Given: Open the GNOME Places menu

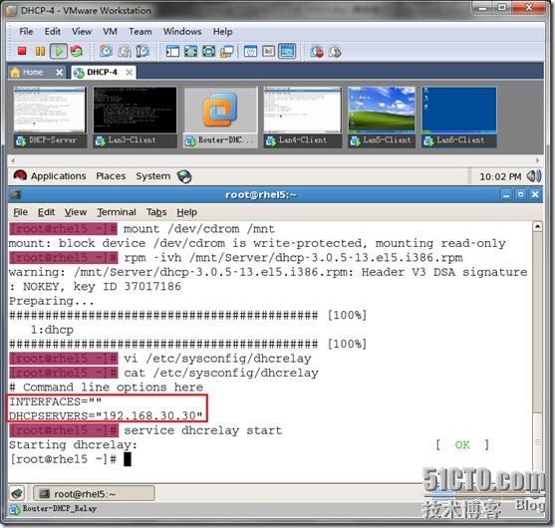Looking at the screenshot, I should 111,176.
